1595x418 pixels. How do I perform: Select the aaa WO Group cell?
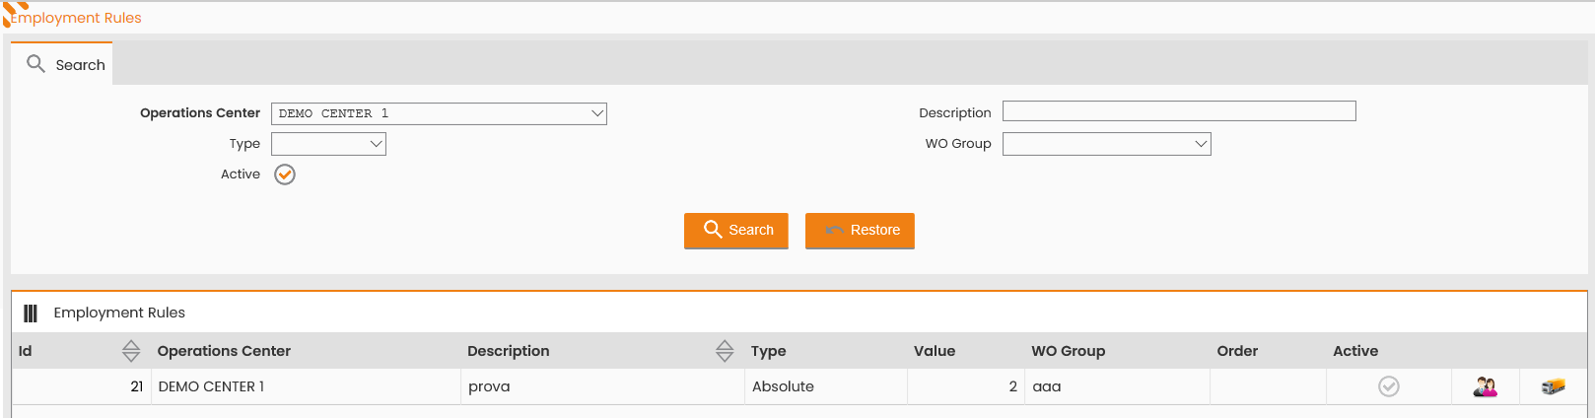(1118, 386)
